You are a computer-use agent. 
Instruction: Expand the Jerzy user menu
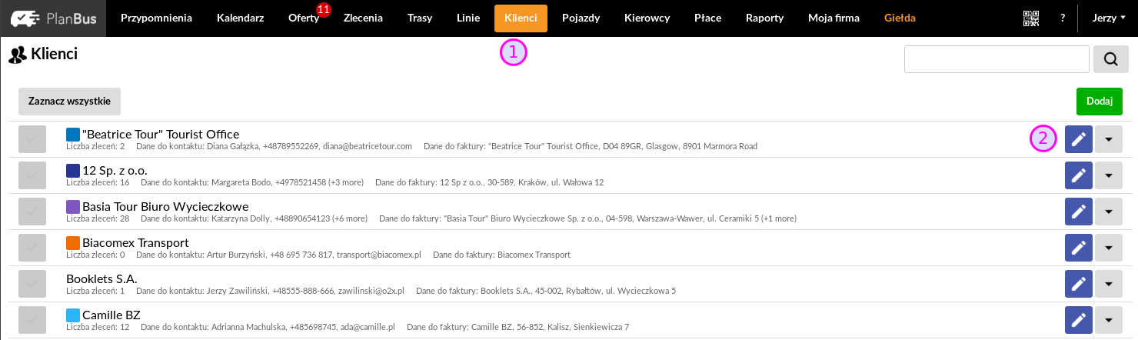tap(1109, 18)
